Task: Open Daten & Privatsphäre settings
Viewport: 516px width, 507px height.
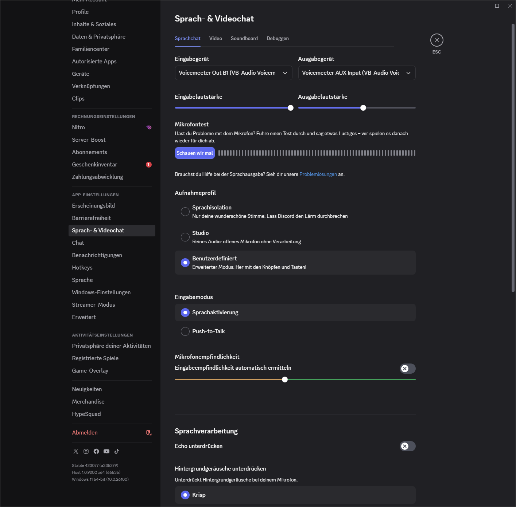Action: [112, 37]
